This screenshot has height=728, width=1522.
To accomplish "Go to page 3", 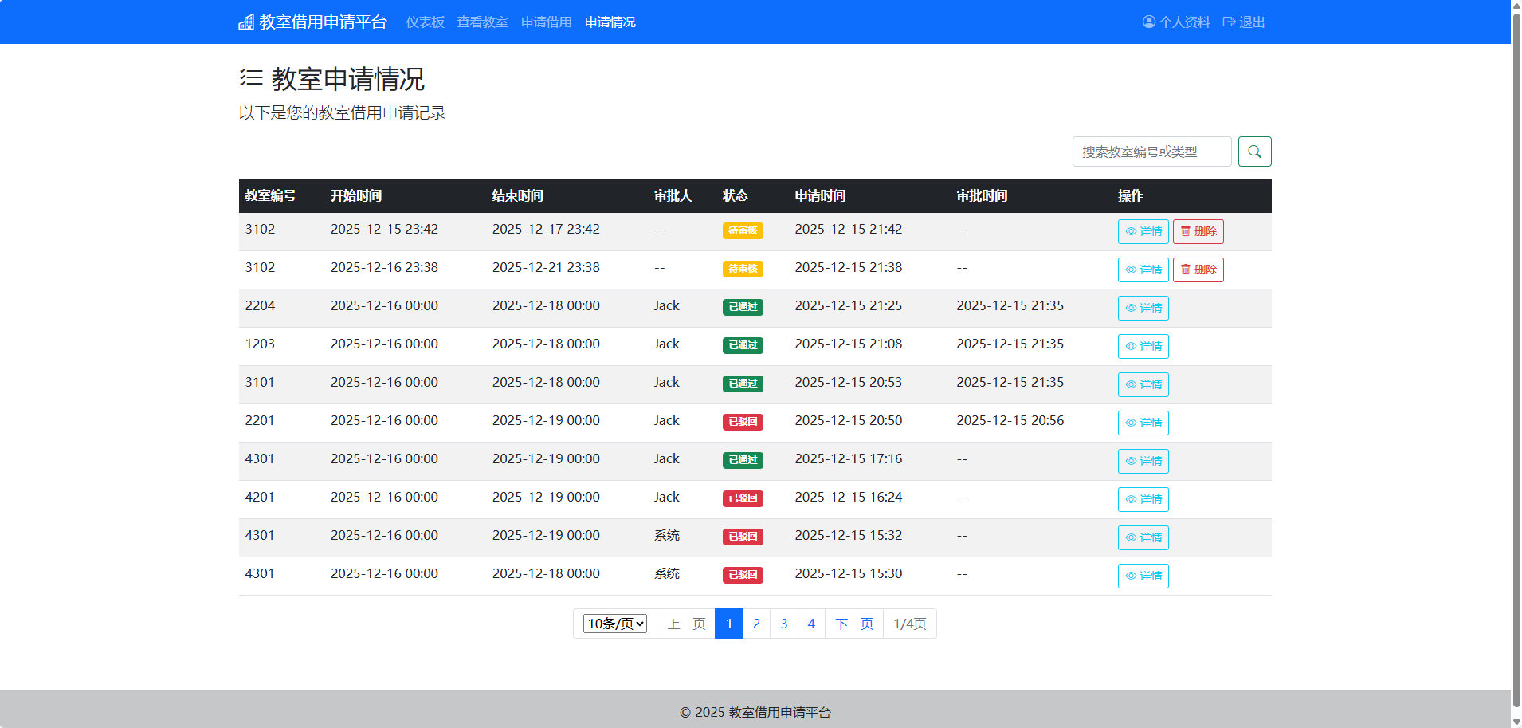I will pos(784,624).
